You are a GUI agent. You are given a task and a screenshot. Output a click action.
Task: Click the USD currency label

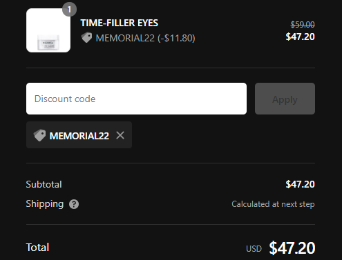tap(254, 249)
